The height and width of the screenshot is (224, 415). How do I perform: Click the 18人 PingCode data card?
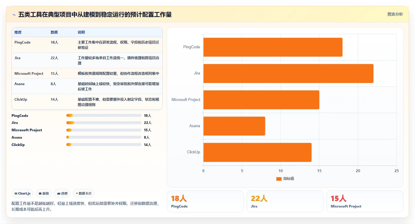(205, 201)
